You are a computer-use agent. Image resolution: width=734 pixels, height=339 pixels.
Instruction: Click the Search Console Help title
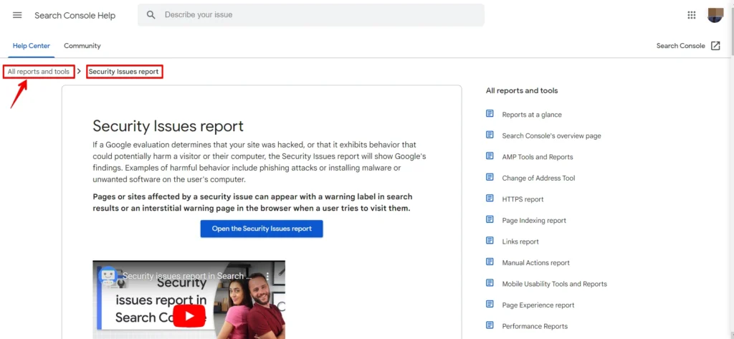(x=75, y=16)
